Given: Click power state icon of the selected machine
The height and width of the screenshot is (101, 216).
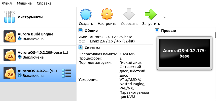Looking at the screenshot, I should click(20, 75).
